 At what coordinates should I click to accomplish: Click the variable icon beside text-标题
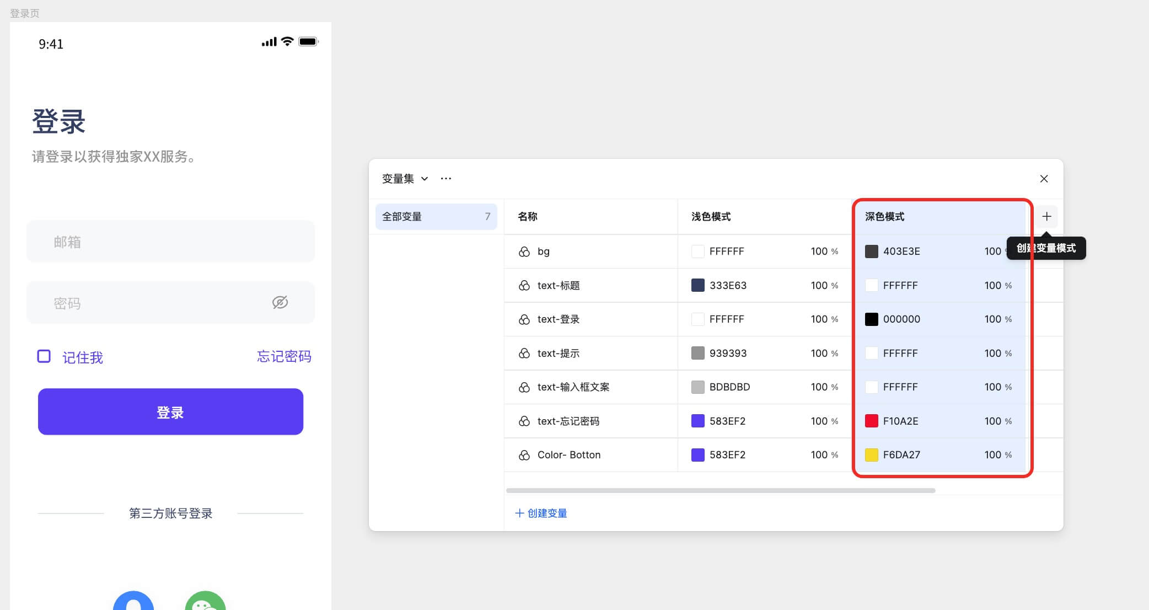[x=524, y=286]
